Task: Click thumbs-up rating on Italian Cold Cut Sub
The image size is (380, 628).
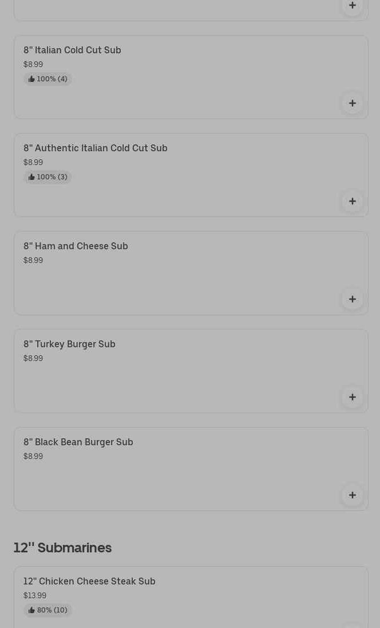Action: coord(48,79)
